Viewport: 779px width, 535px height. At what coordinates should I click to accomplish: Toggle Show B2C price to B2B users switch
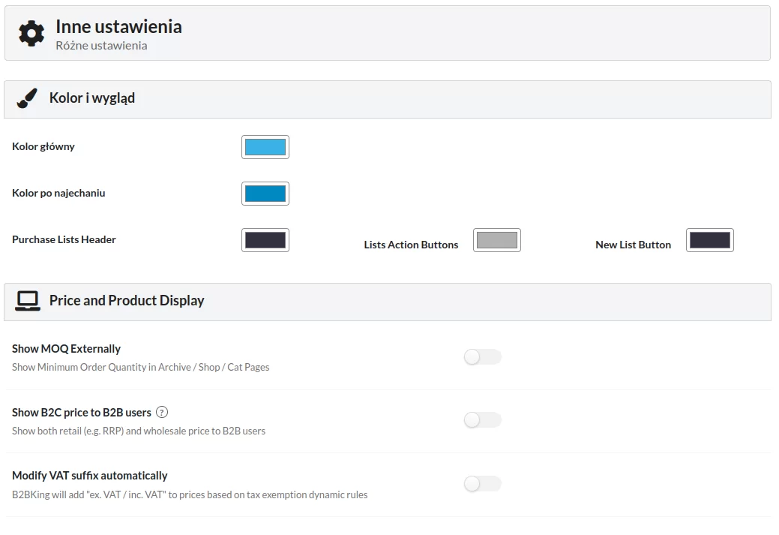(x=482, y=420)
